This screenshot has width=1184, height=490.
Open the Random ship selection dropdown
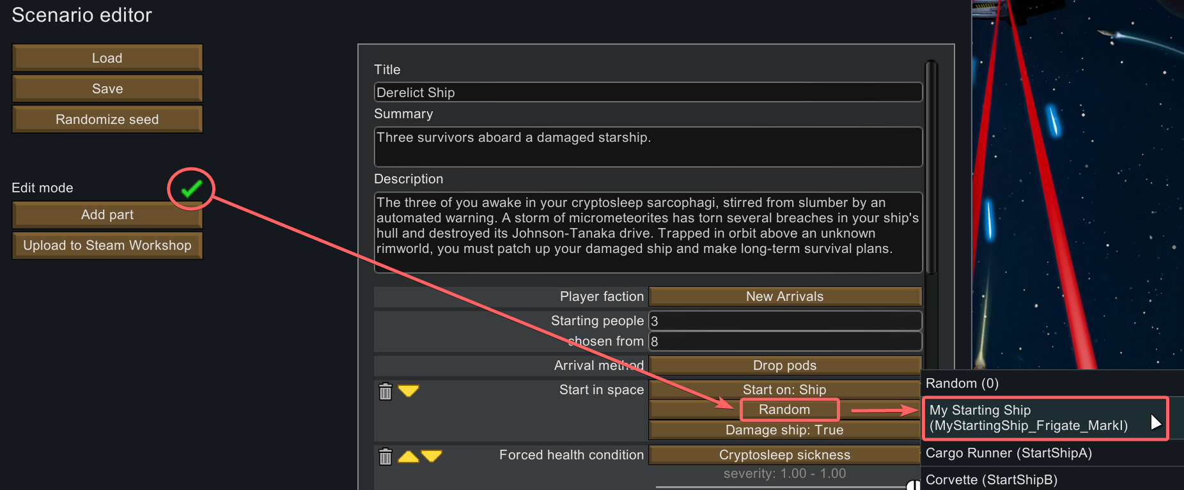(x=784, y=410)
